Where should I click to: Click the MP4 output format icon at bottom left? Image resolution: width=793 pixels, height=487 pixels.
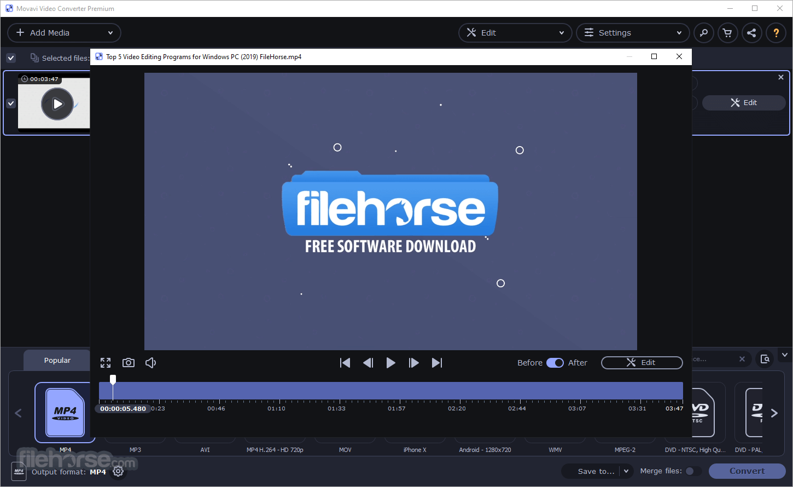(x=19, y=471)
